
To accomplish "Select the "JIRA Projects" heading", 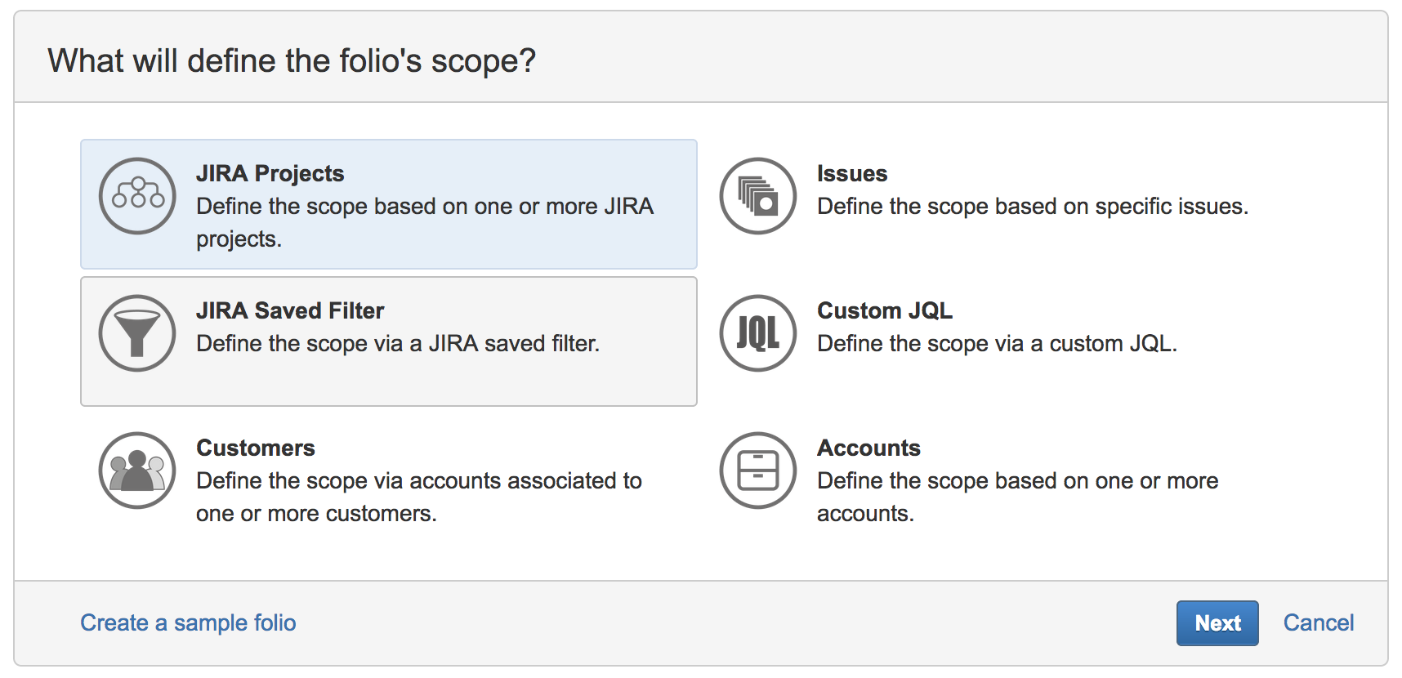I will coord(270,173).
